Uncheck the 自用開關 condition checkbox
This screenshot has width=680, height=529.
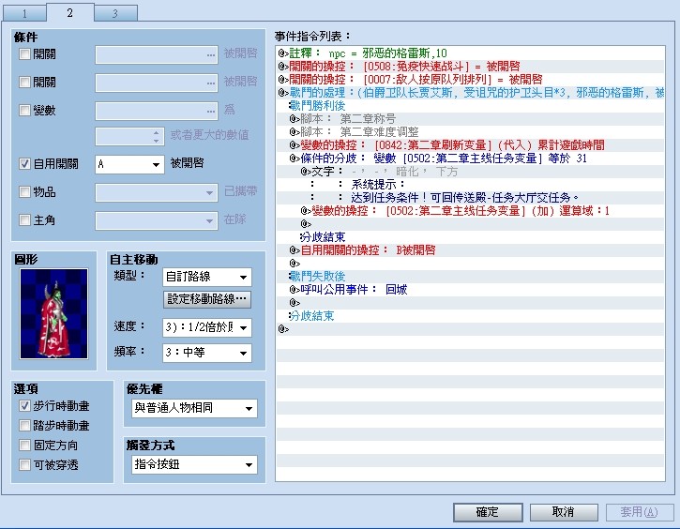(x=24, y=163)
